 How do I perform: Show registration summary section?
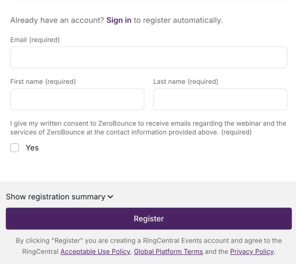pyautogui.click(x=56, y=197)
